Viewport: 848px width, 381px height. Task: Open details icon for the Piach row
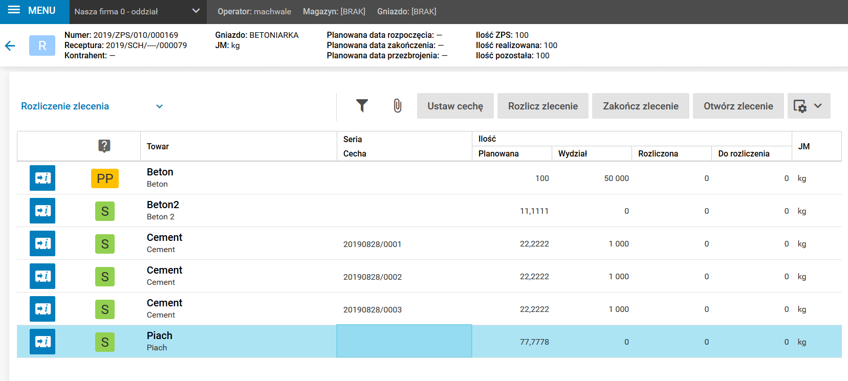click(x=42, y=342)
